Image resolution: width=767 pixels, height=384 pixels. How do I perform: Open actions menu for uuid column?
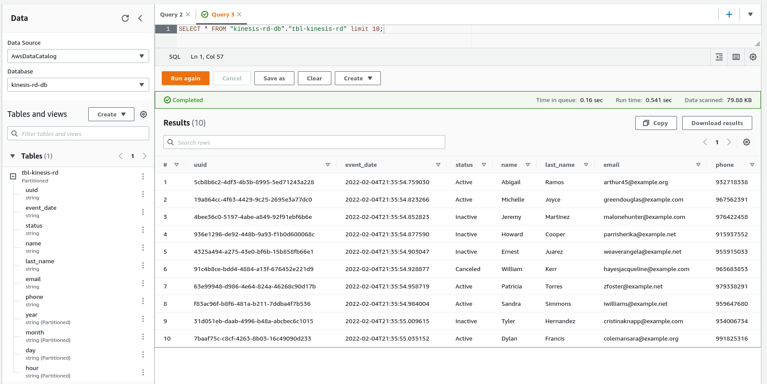143,194
